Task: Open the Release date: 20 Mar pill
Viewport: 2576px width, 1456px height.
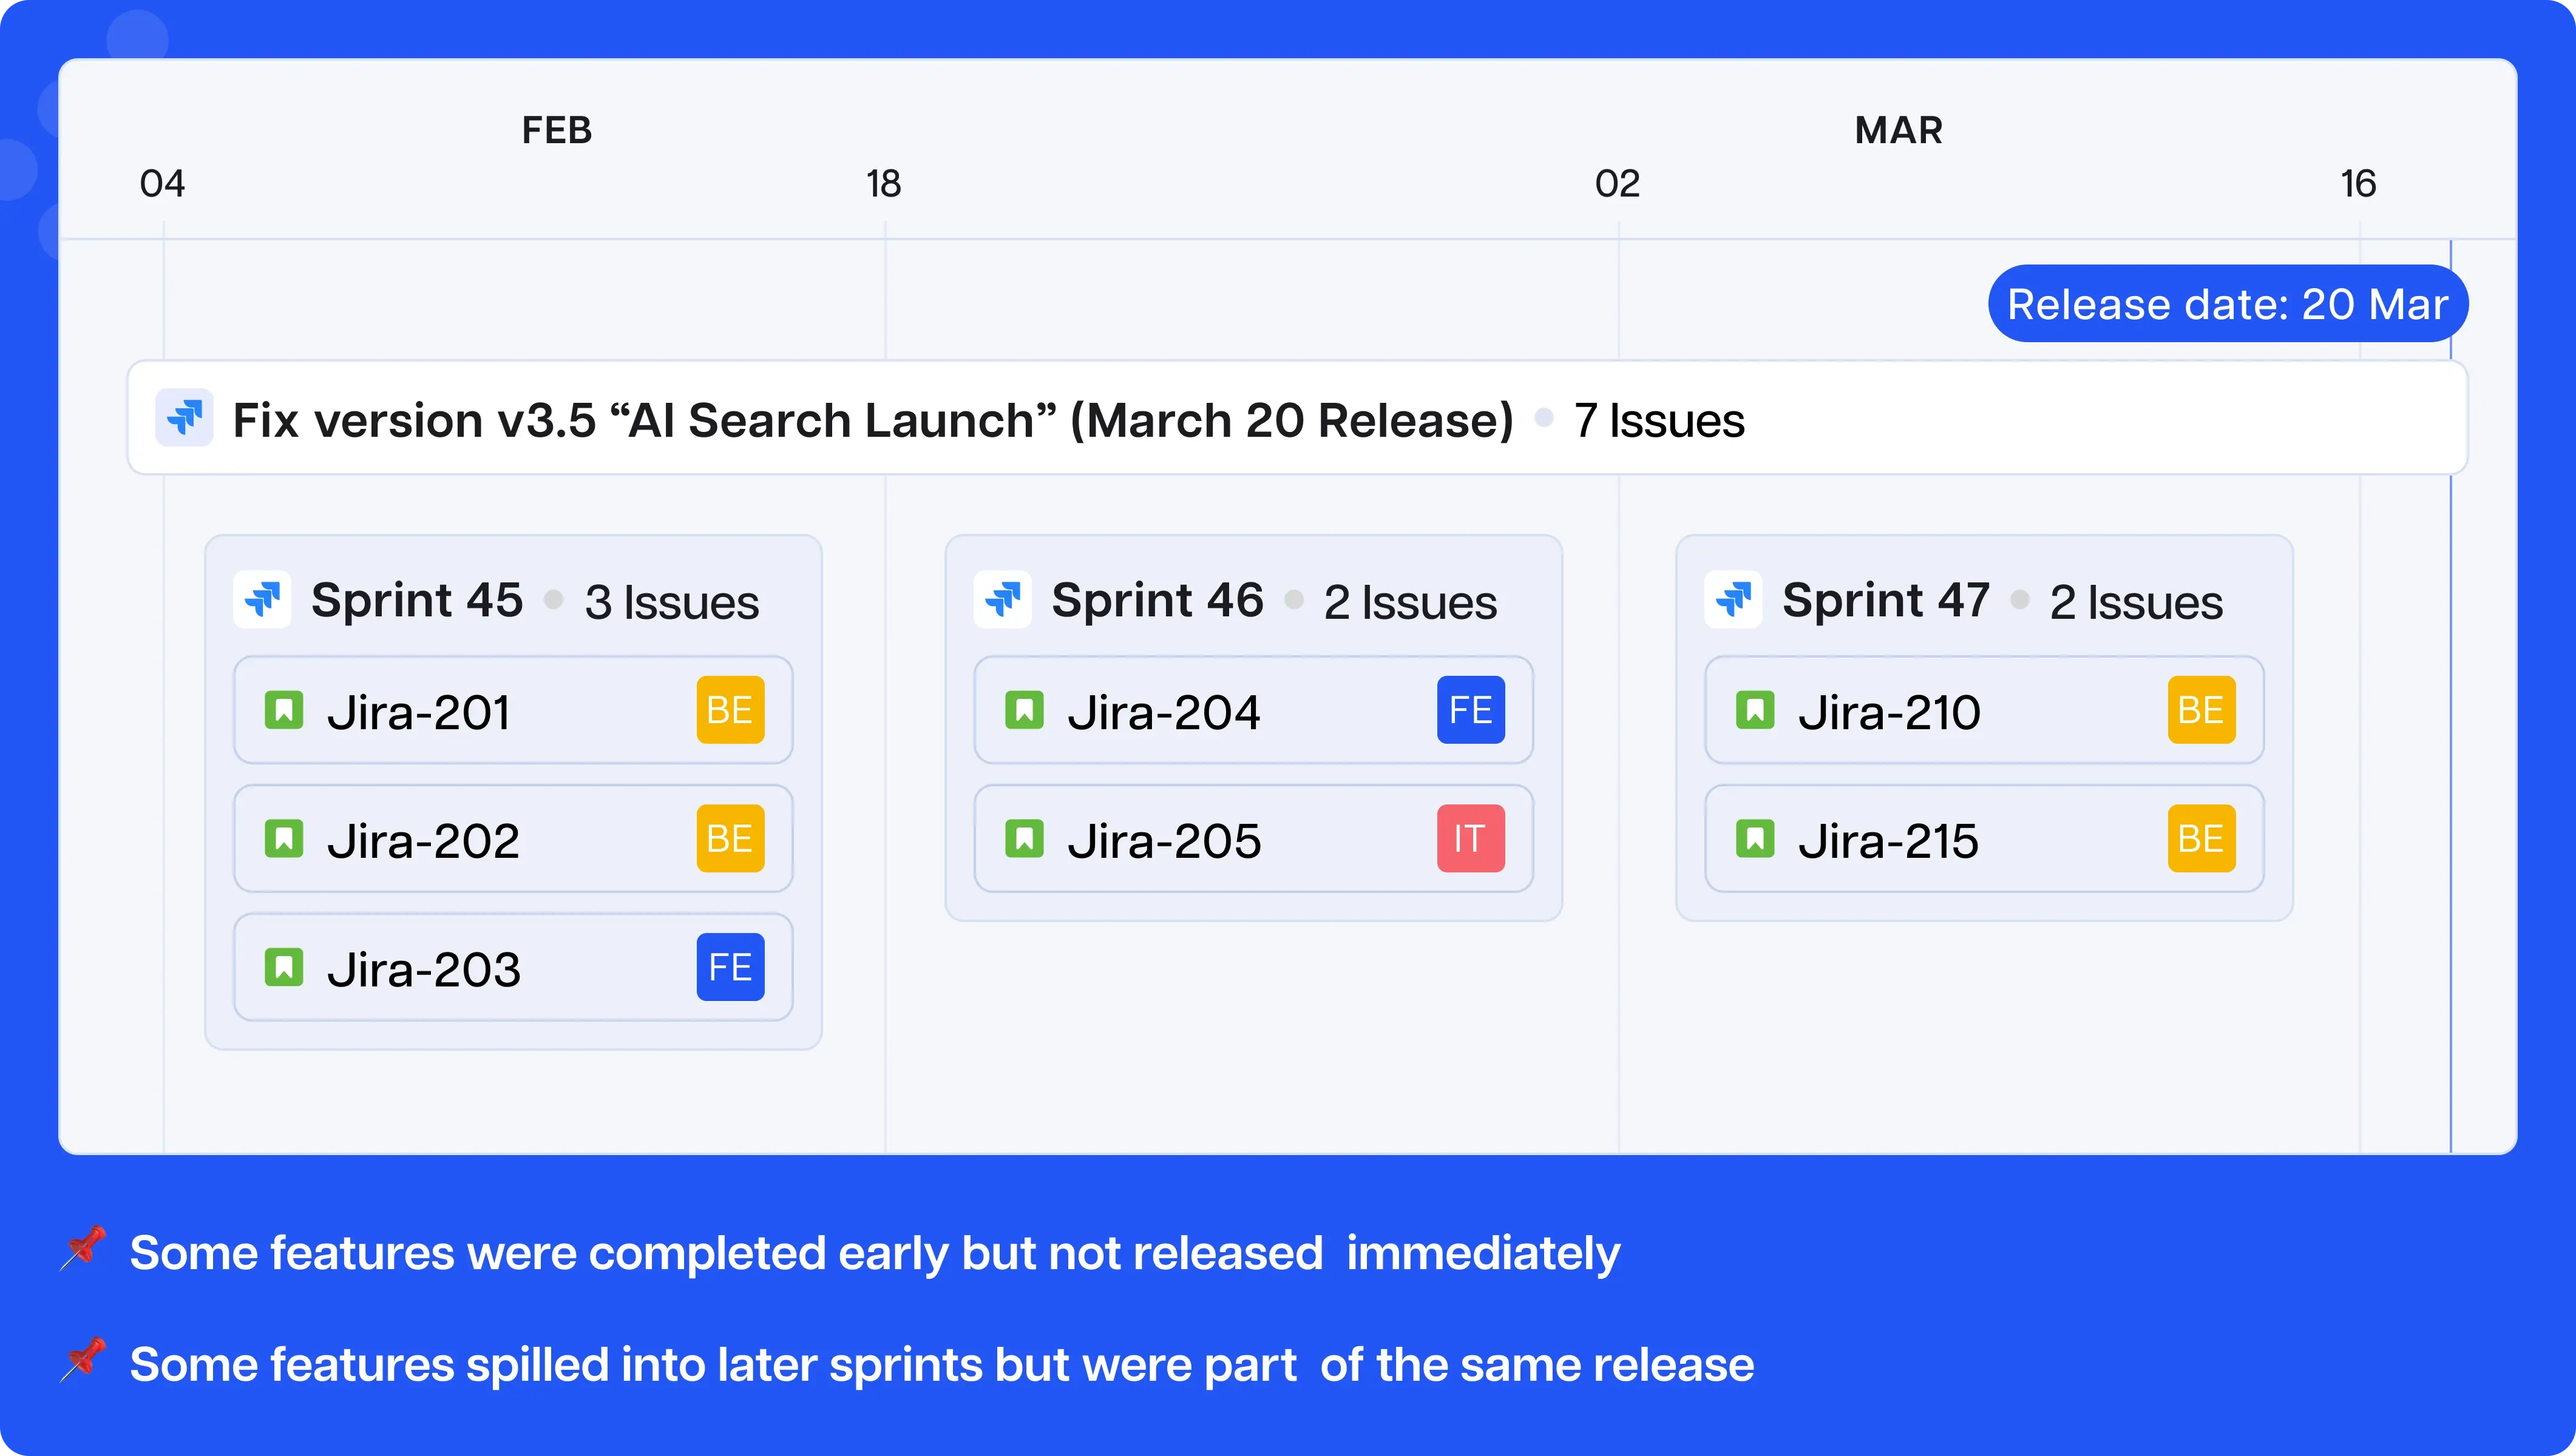Action: pyautogui.click(x=2227, y=304)
